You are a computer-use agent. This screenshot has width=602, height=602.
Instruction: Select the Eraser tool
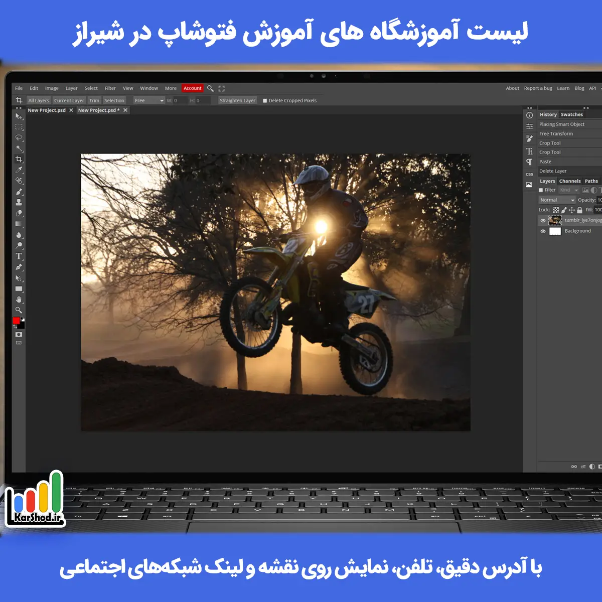pyautogui.click(x=19, y=213)
